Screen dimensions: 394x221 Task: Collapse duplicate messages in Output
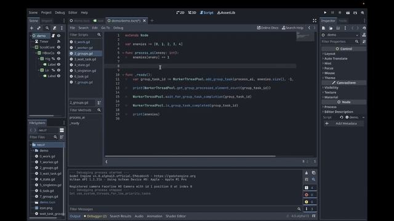point(307,180)
